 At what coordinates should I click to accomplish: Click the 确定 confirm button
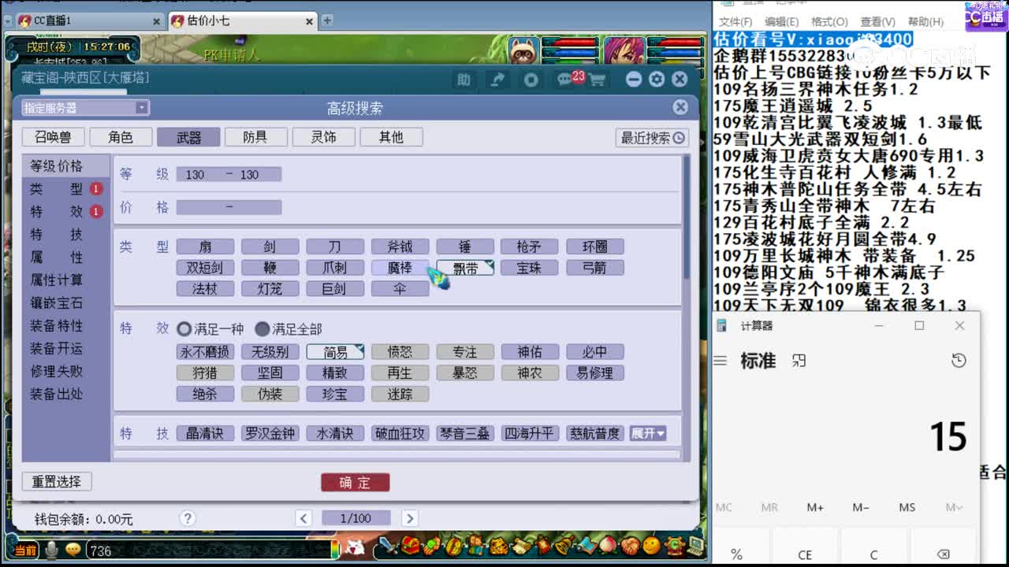tap(355, 483)
